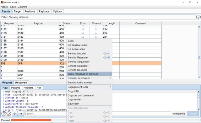Switch to the Results tab
The height and width of the screenshot is (123, 201).
[6, 11]
